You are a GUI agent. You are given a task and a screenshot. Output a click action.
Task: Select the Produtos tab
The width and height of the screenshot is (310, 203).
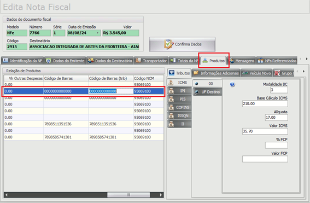[x=214, y=61]
